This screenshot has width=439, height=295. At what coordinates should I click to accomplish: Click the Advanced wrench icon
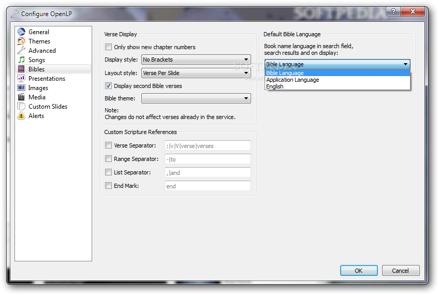tap(21, 50)
